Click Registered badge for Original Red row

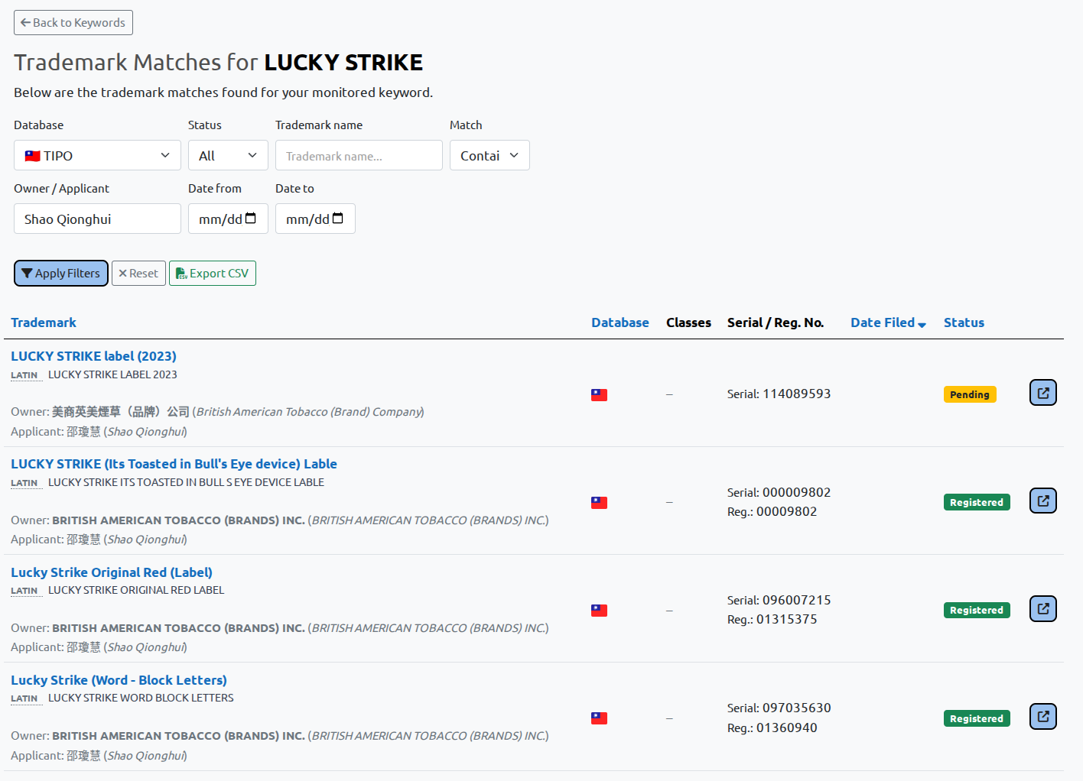(x=977, y=610)
